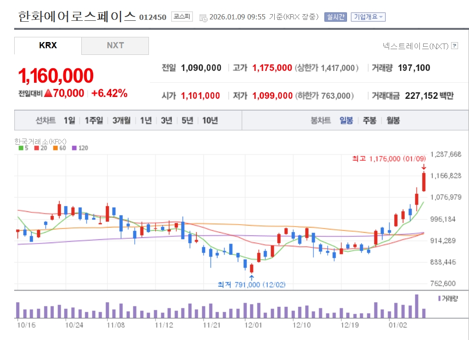Open the 넥스트레이드(NXT) help question icon

click(x=455, y=45)
